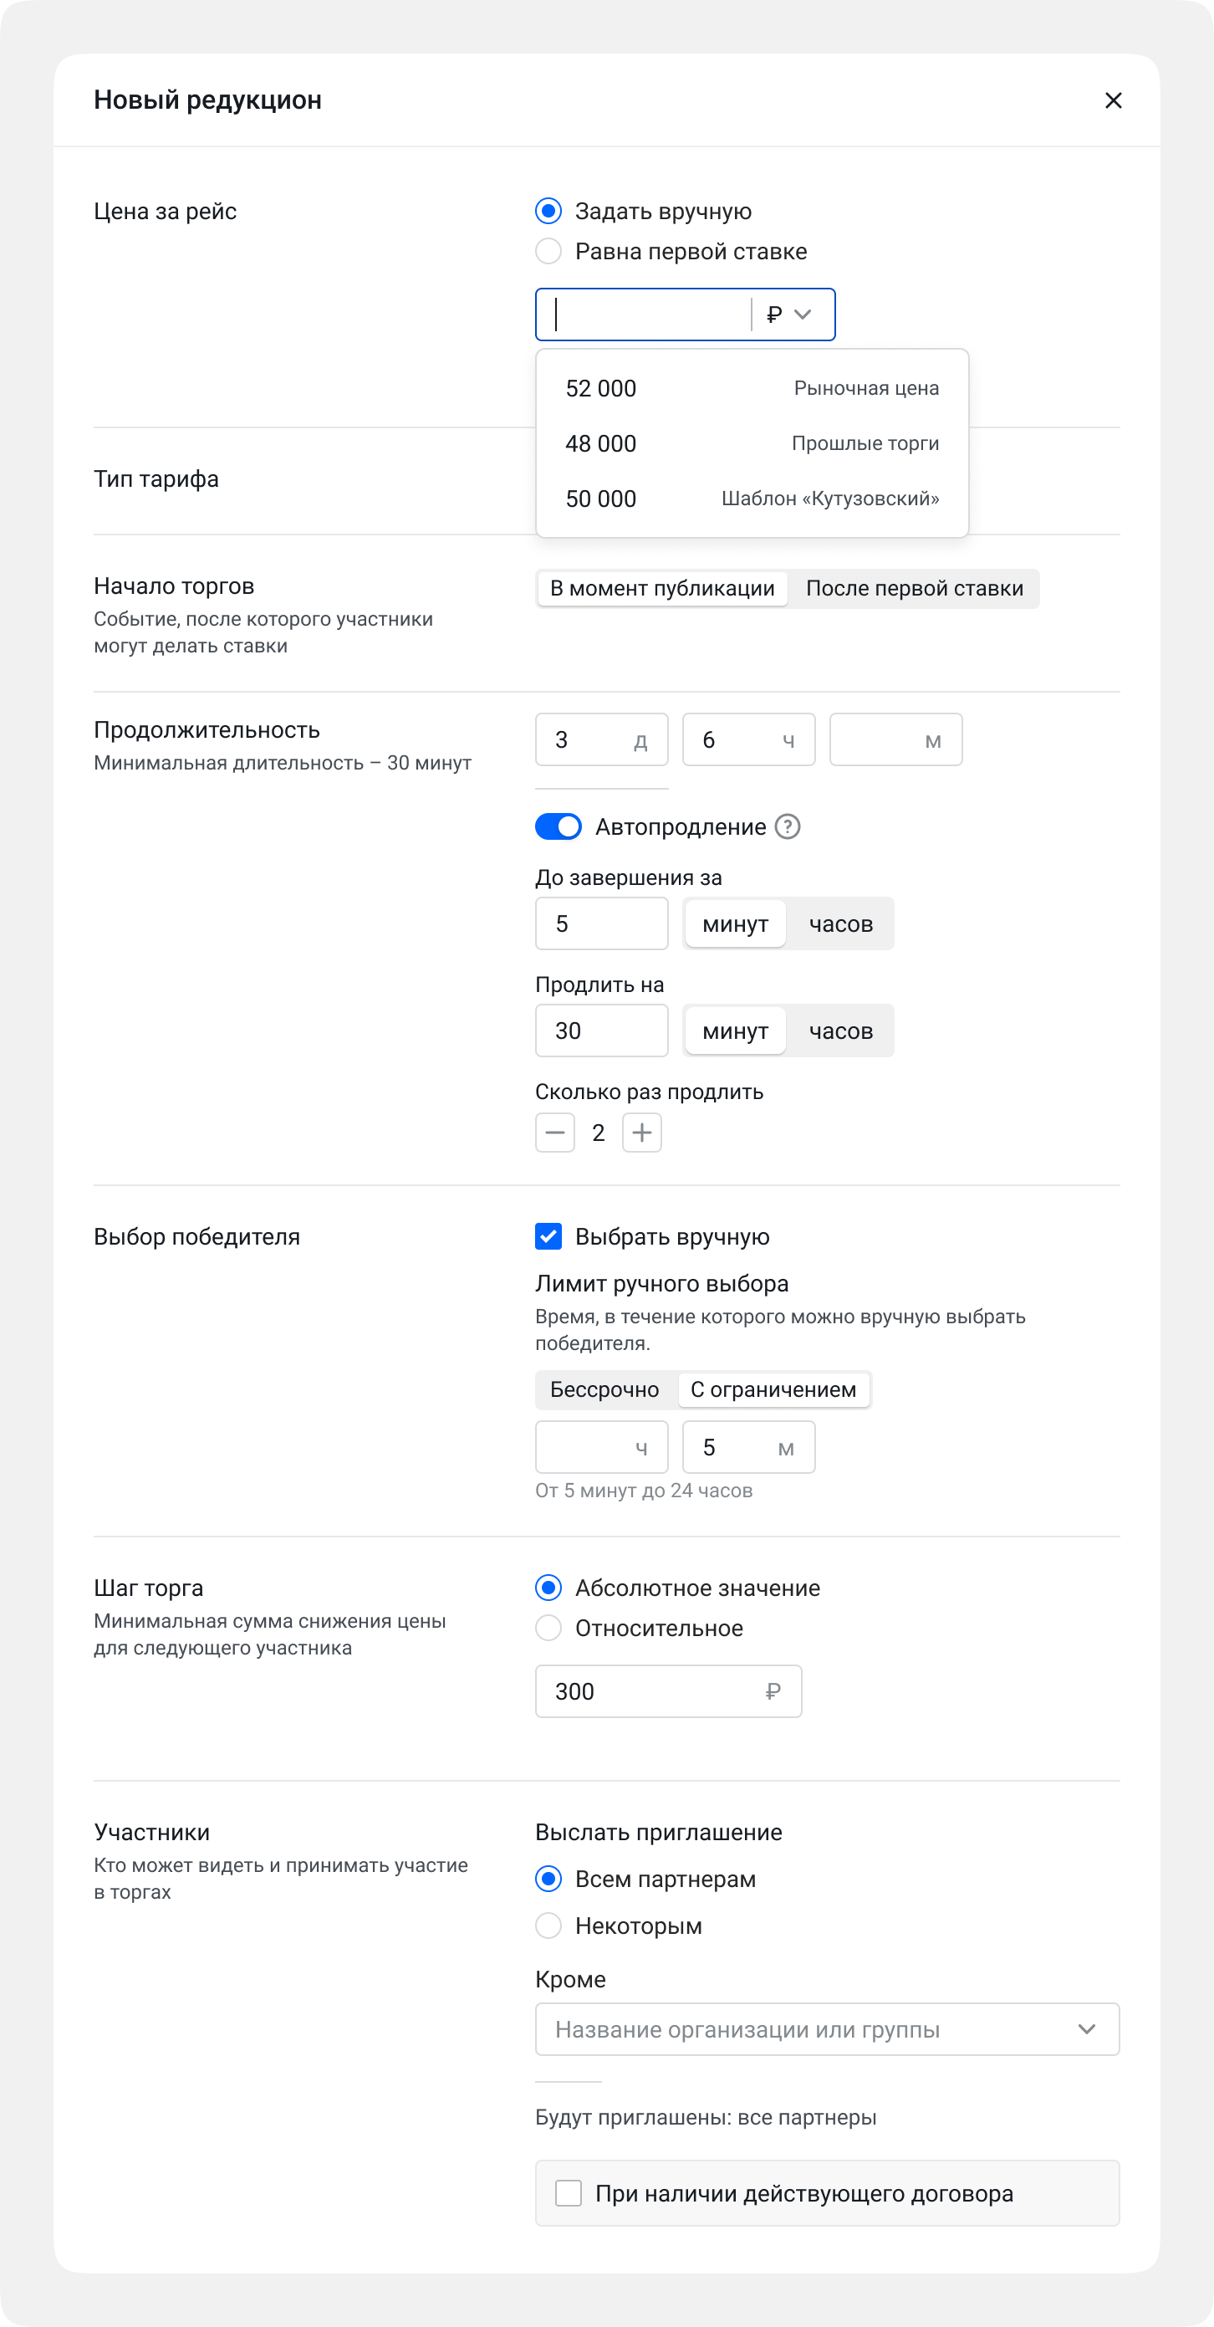Image resolution: width=1214 pixels, height=2327 pixels.
Task: Click the 300 ₽ bid step field
Action: (x=668, y=1691)
